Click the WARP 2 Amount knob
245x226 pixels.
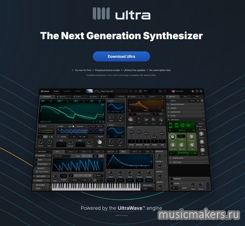tap(111, 141)
